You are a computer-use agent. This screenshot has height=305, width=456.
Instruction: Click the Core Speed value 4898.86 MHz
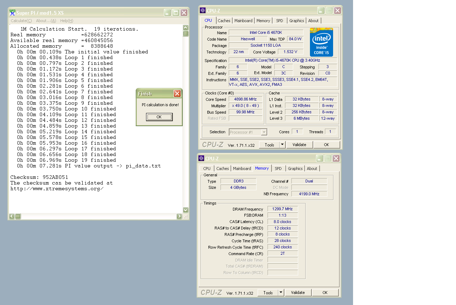click(245, 99)
